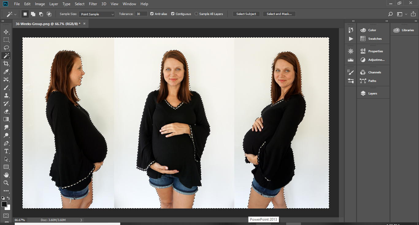419x225 pixels.
Task: Open the Sample Size dropdown
Action: (97, 14)
